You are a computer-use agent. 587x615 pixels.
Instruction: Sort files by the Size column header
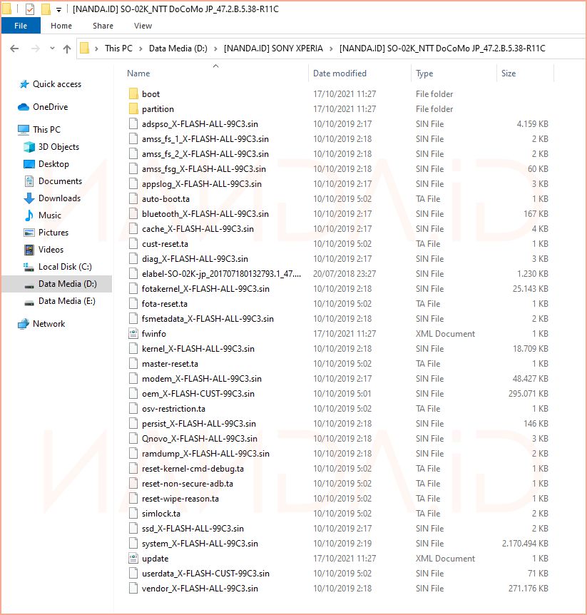coord(509,73)
